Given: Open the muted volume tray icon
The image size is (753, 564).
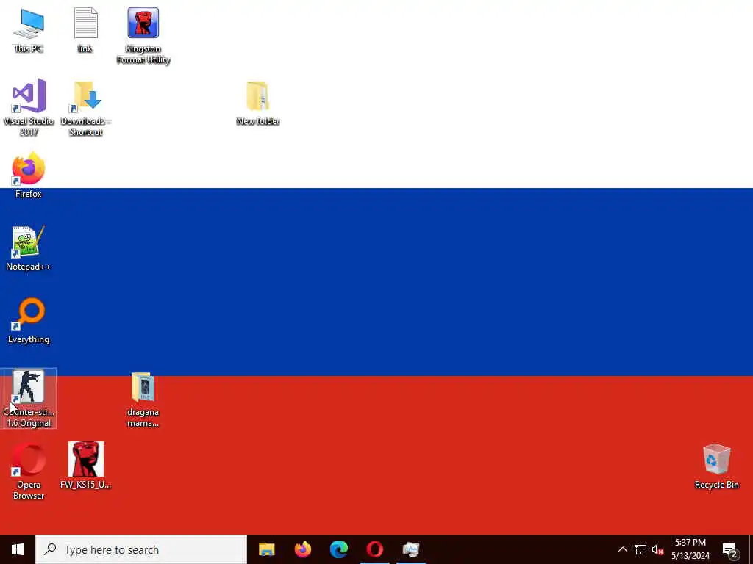Looking at the screenshot, I should pyautogui.click(x=657, y=549).
